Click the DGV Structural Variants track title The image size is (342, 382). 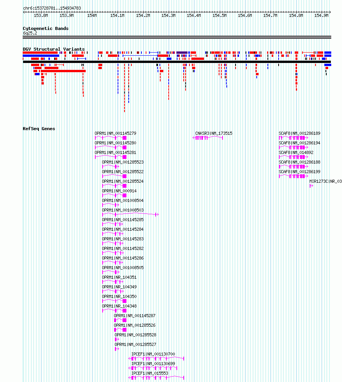[x=54, y=49]
